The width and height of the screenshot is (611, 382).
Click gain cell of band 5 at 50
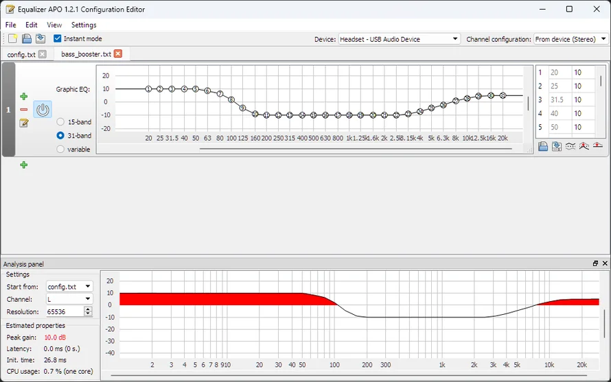pos(583,127)
